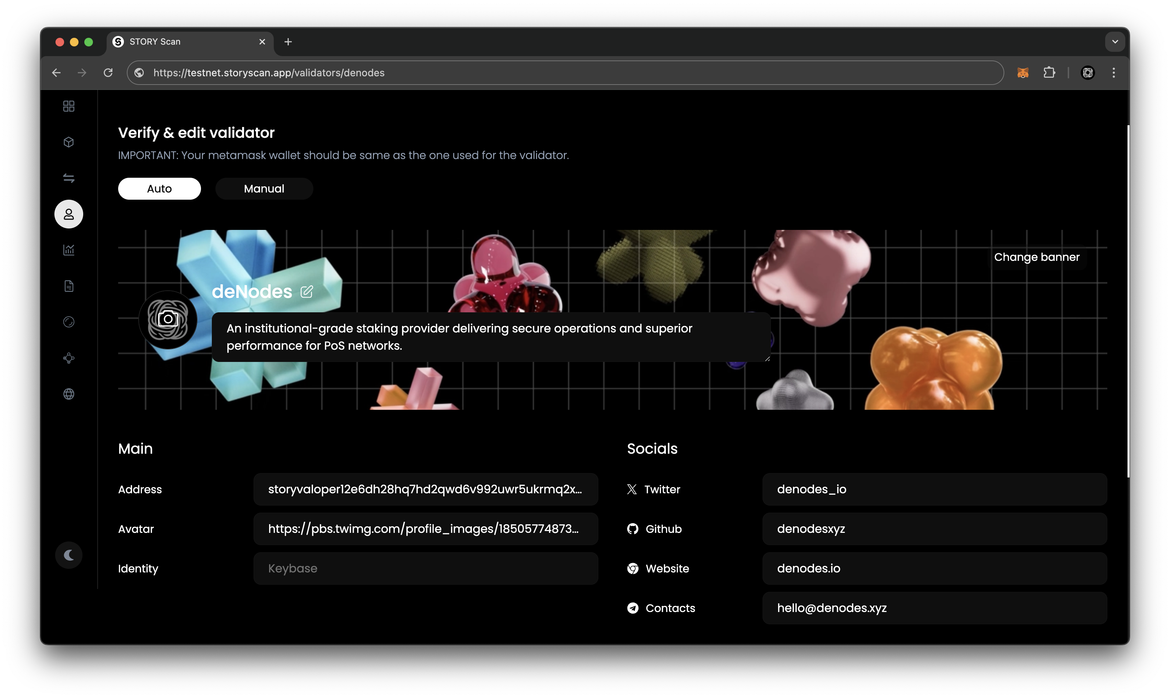Click the Verify & edit validator heading
The image size is (1170, 698).
click(x=196, y=133)
